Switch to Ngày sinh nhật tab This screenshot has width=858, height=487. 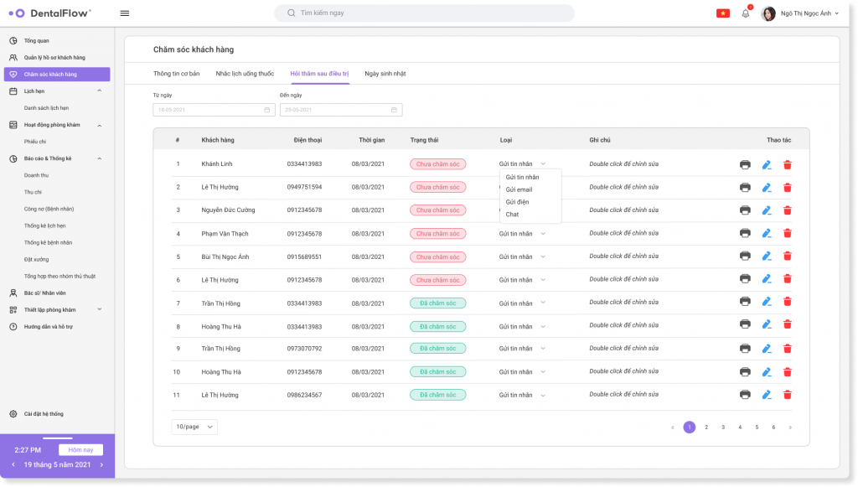385,74
